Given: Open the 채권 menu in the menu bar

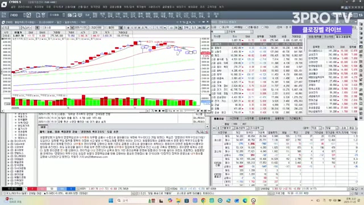Looking at the screenshot, I should point(105,7).
